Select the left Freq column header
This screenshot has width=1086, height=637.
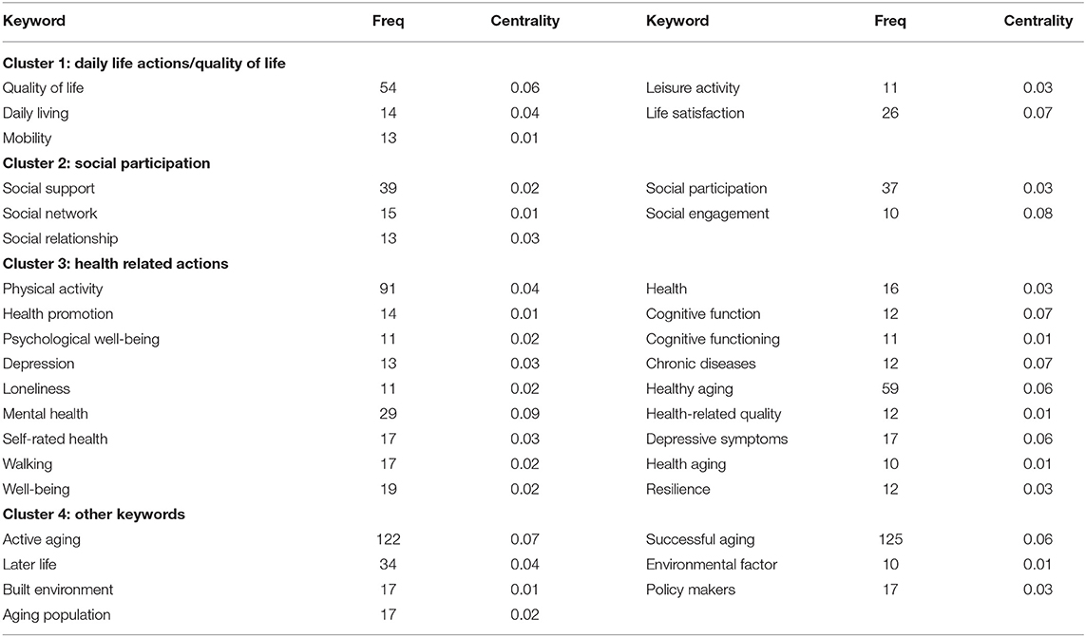[x=388, y=21]
